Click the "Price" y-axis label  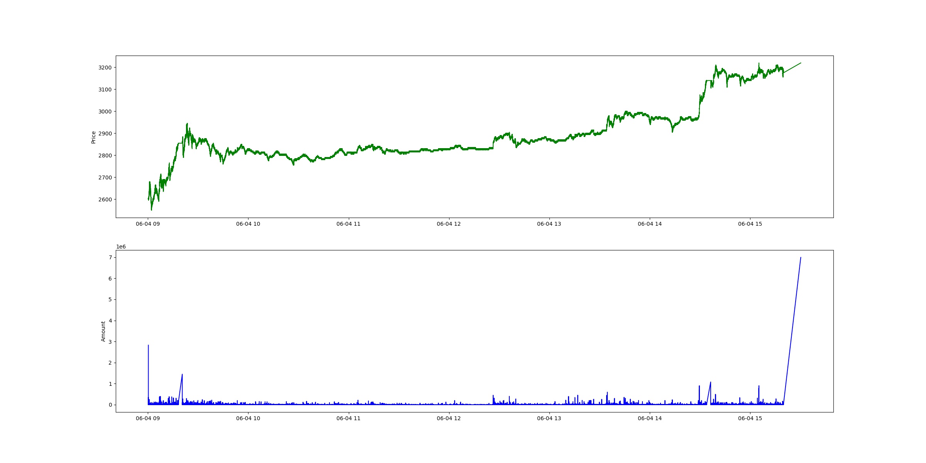(x=93, y=137)
